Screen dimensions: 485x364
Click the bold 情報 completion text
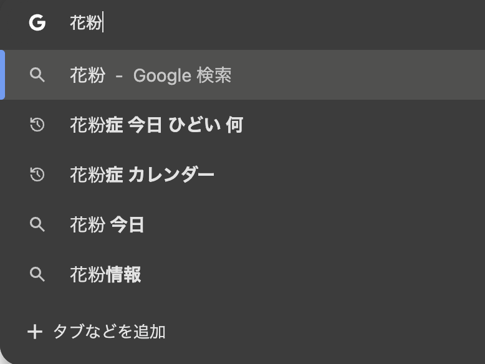pos(123,274)
